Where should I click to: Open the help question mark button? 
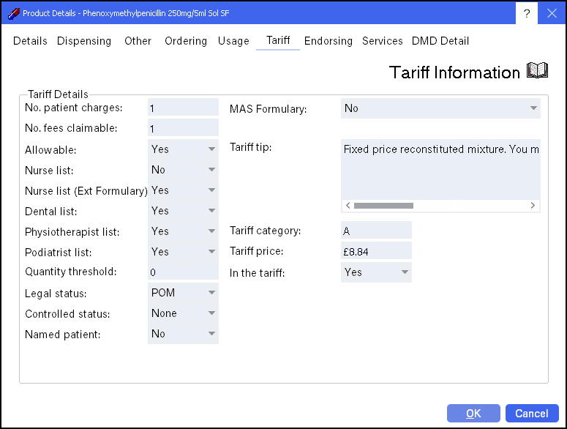coord(527,13)
